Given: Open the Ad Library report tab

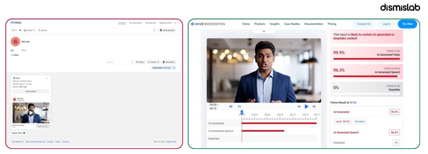Looking at the screenshot, I should 135,23.
